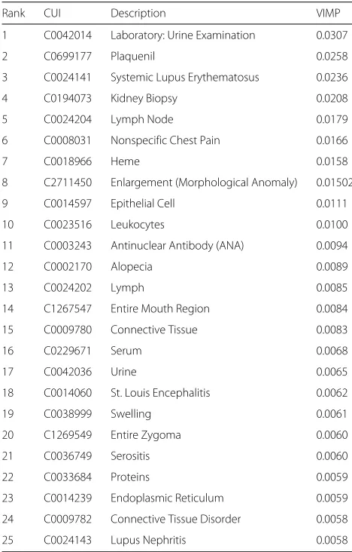Select Connective Tissue Disorder row
This screenshot has height=552, width=352.
(176, 519)
